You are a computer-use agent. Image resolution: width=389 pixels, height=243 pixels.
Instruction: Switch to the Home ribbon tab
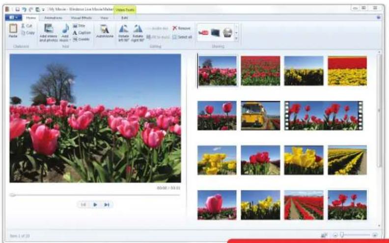click(x=31, y=18)
